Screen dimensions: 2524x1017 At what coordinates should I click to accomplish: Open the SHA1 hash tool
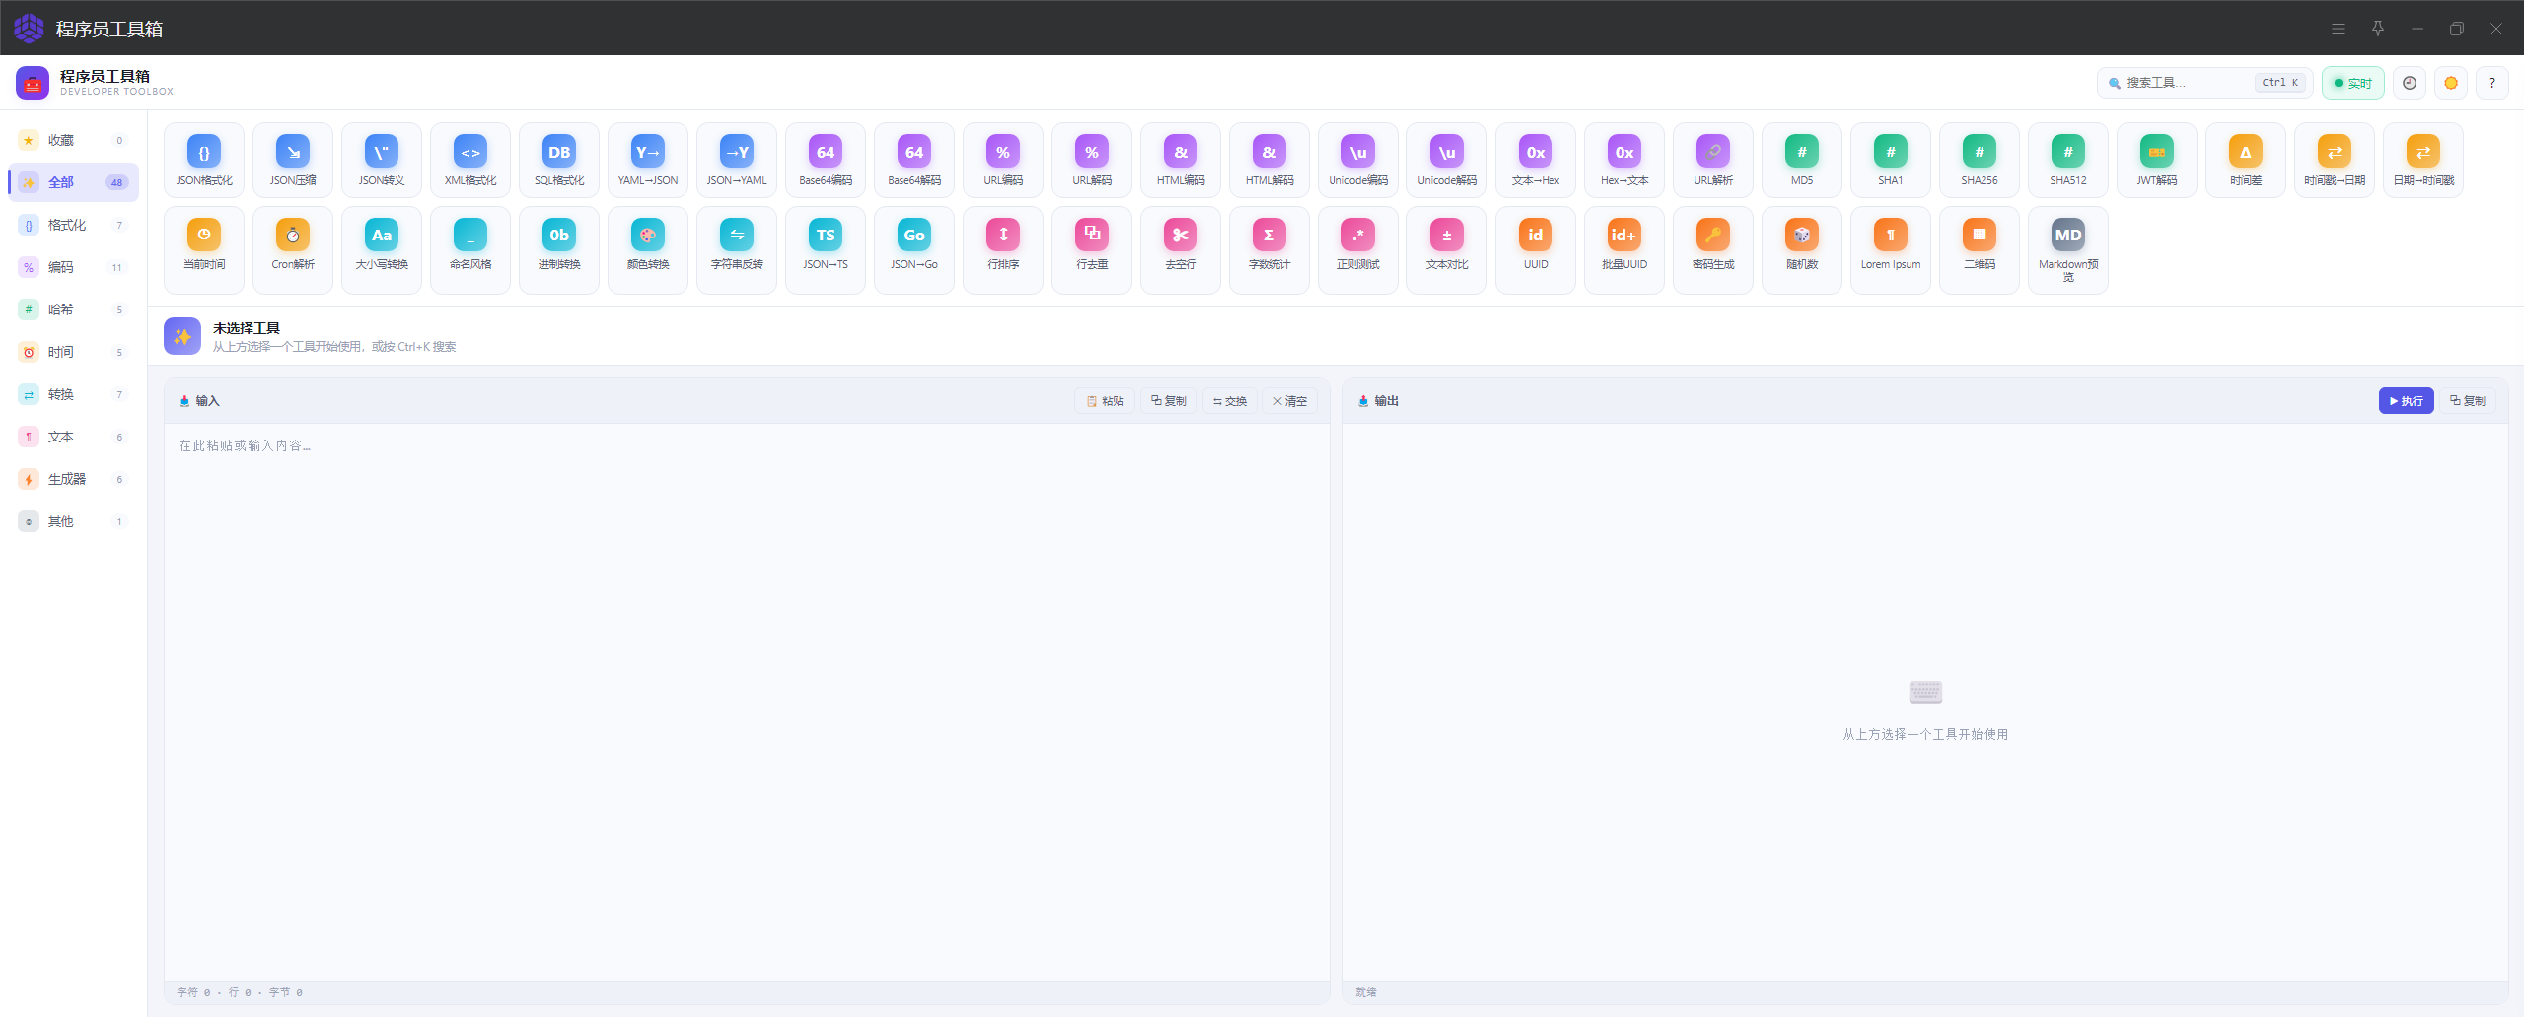[1891, 160]
